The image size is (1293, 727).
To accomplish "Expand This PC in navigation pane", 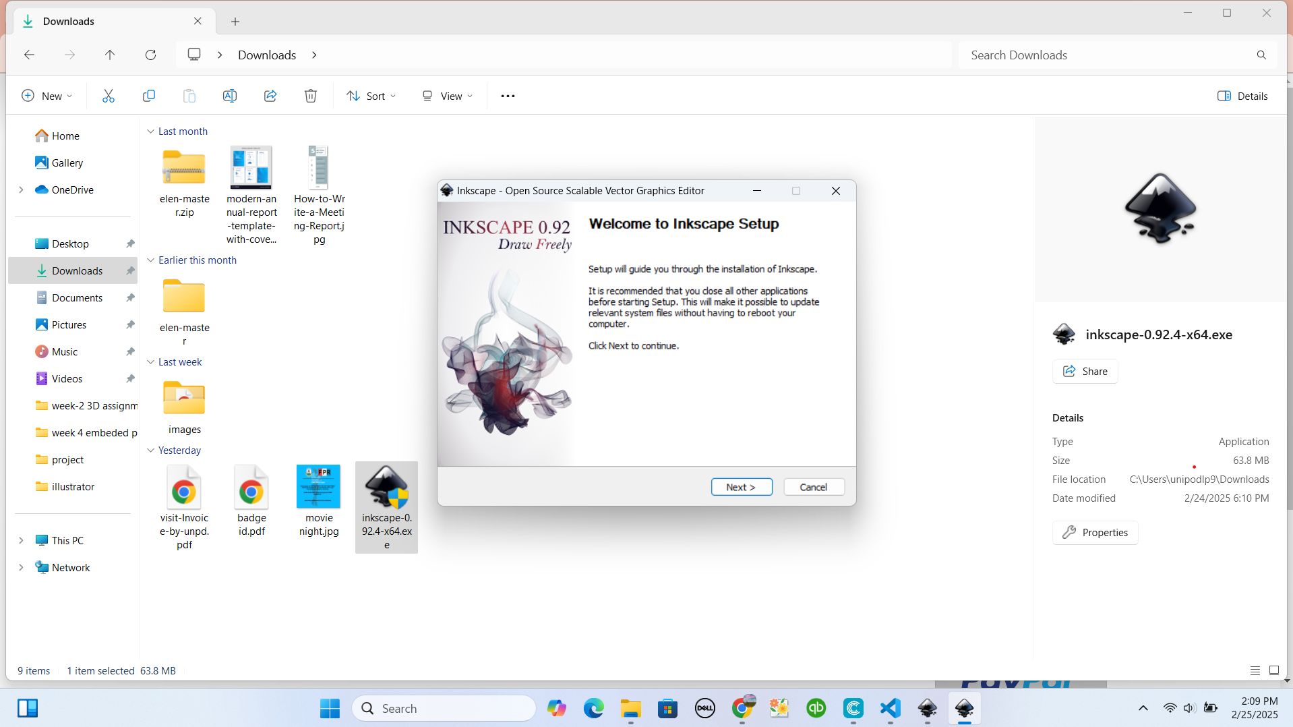I will tap(21, 541).
